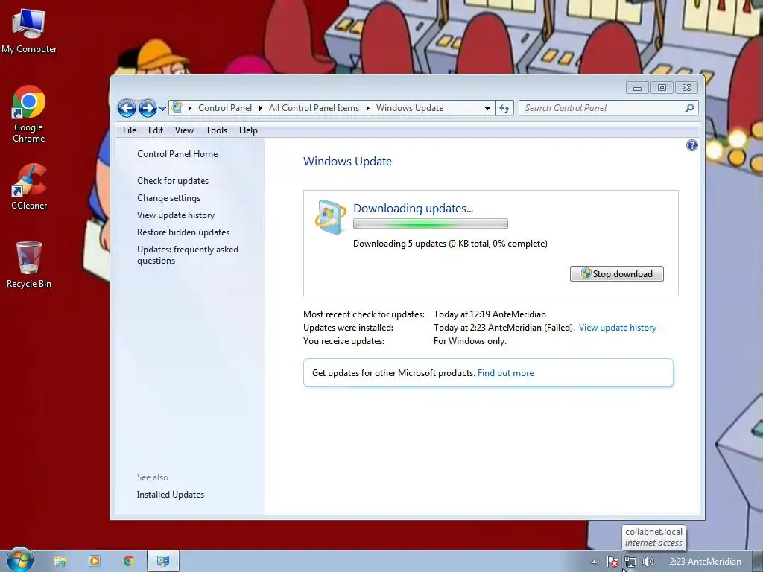Select Windows Update breadcrumb
Screen dimensions: 763x572
tap(410, 108)
